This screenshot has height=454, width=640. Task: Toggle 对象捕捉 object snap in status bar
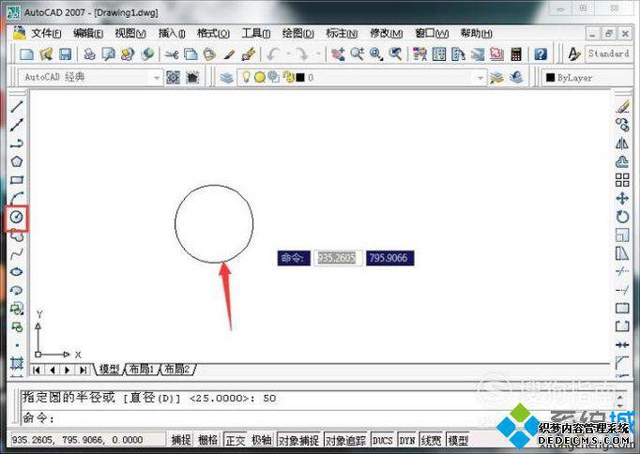point(298,440)
